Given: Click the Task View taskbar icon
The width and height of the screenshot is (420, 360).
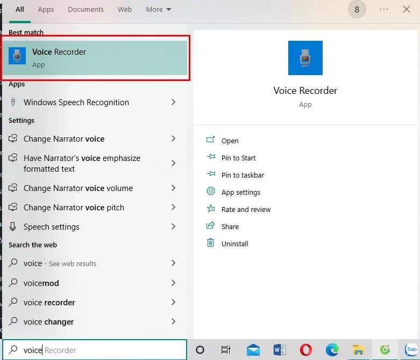Looking at the screenshot, I should [x=226, y=350].
